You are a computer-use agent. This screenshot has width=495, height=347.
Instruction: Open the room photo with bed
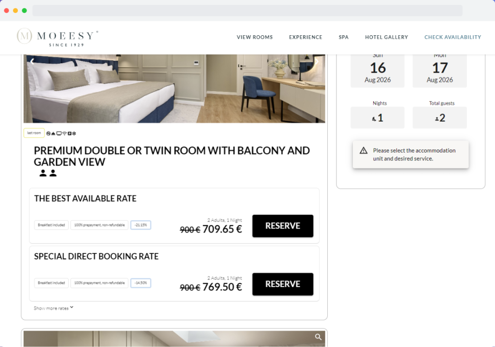(x=174, y=89)
